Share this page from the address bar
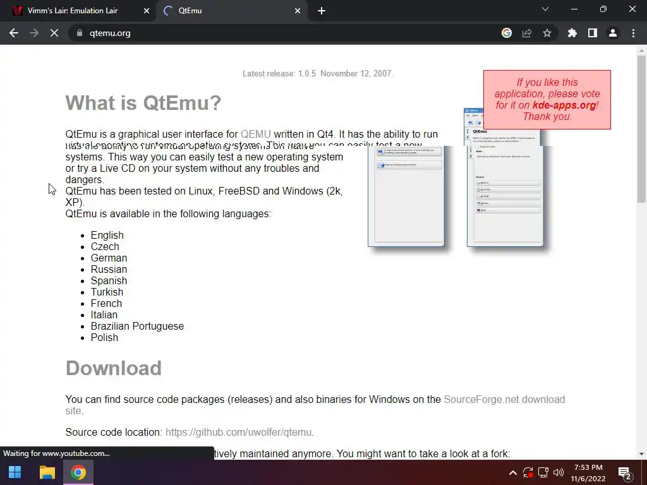The height and width of the screenshot is (485, 647). pos(527,33)
